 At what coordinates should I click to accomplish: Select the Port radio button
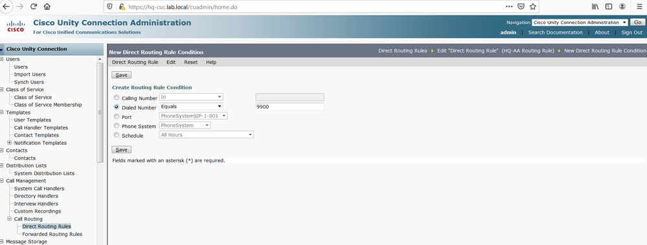(117, 116)
